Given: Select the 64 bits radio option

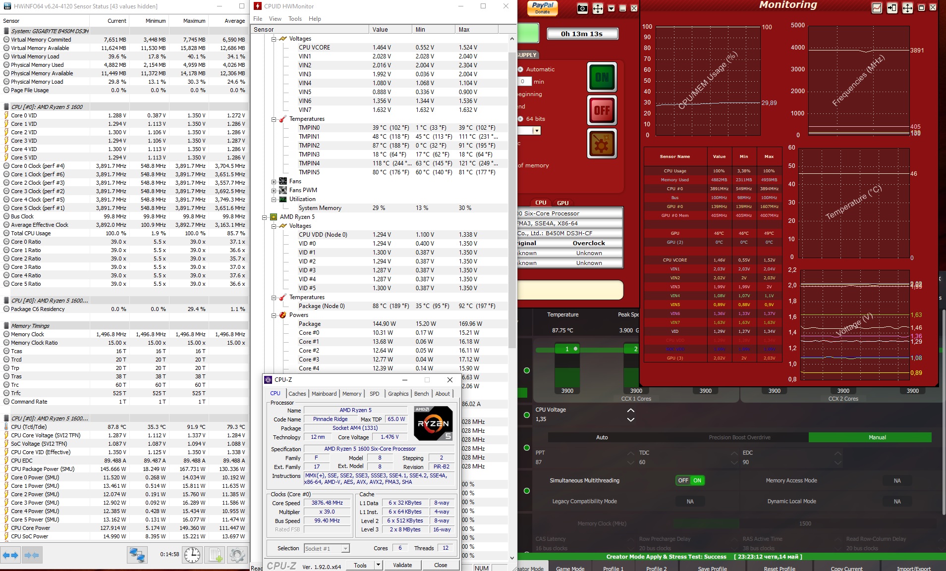Looking at the screenshot, I should coord(521,119).
